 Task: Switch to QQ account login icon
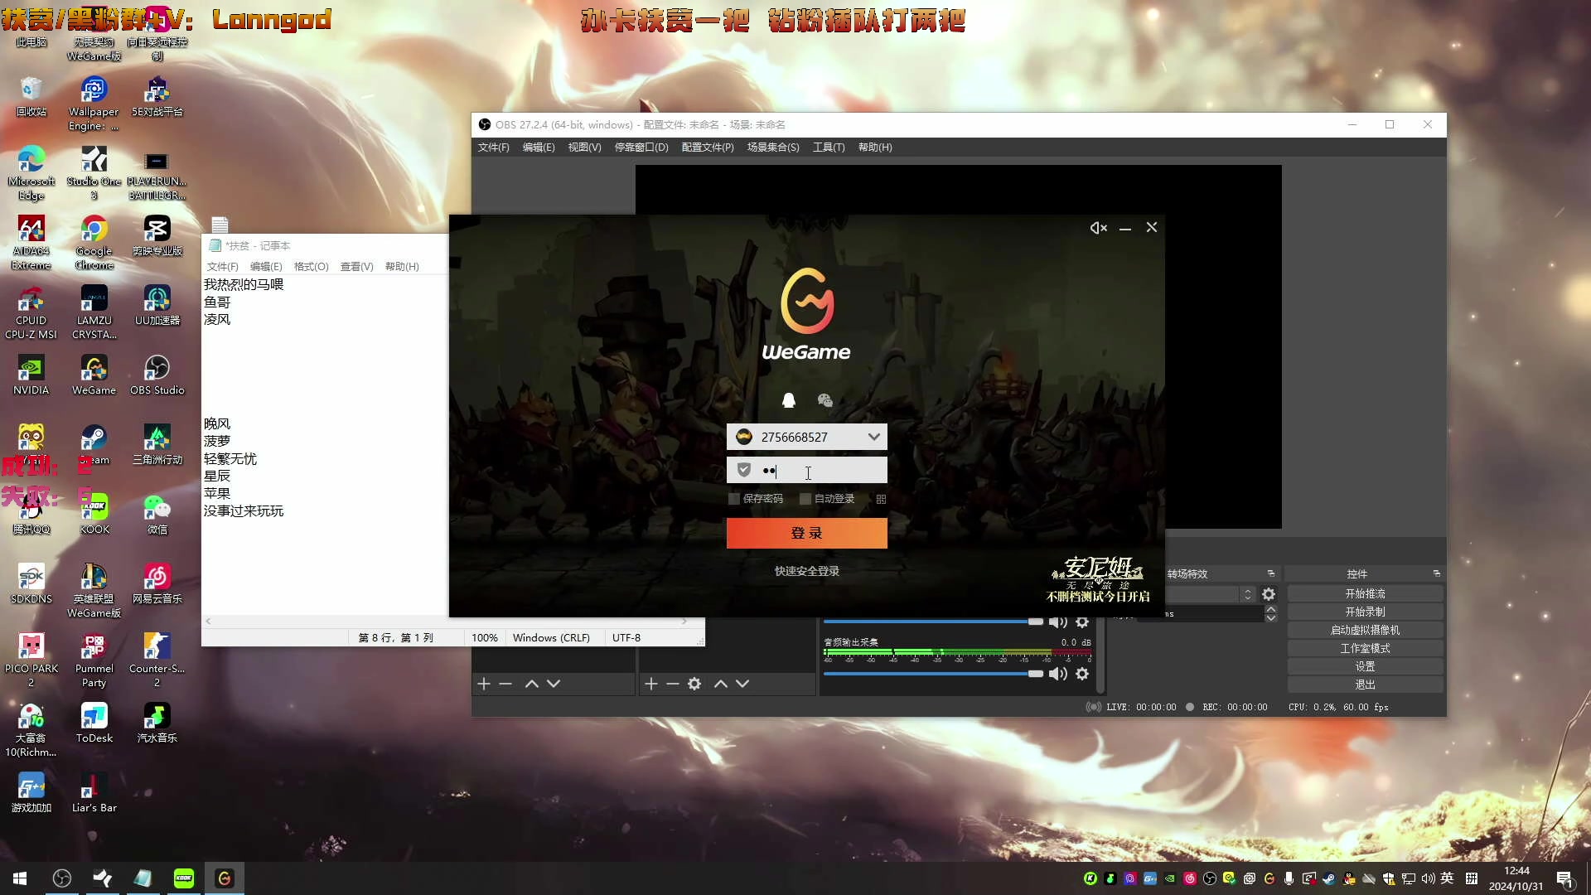[x=789, y=400]
